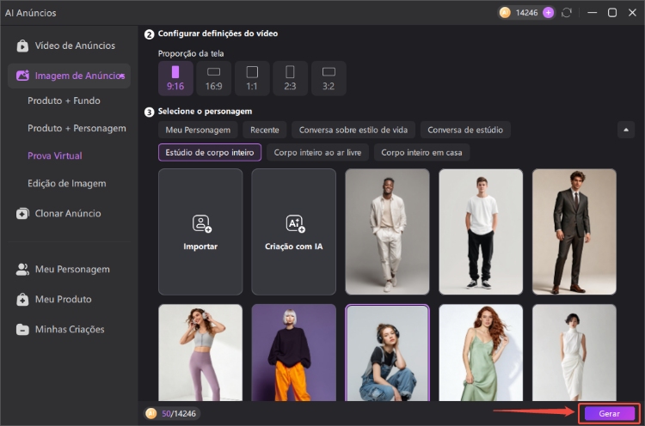Click Importar character card
This screenshot has width=645, height=426.
click(x=200, y=232)
